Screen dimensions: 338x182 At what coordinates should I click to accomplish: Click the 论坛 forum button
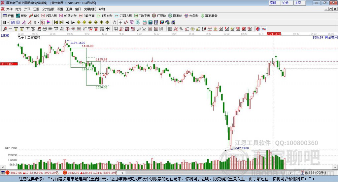click(287, 3)
